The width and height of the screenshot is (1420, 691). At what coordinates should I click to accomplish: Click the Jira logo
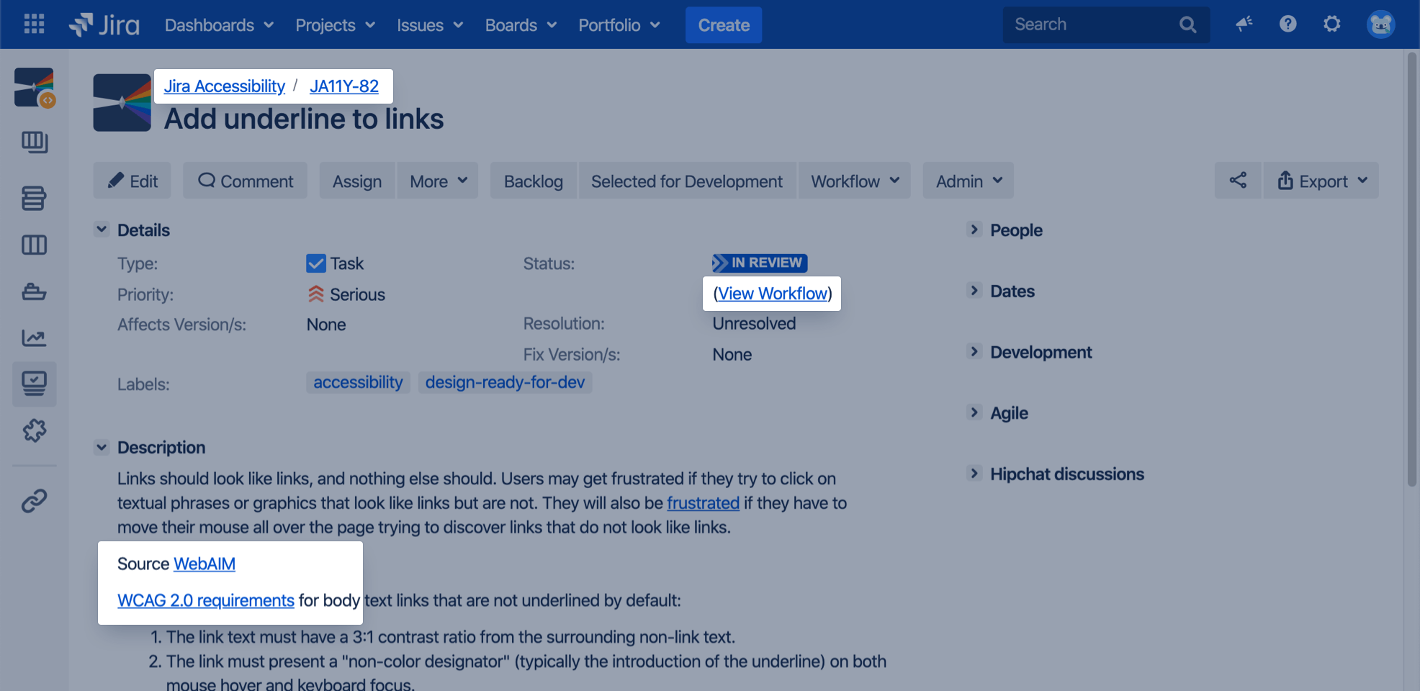coord(104,24)
